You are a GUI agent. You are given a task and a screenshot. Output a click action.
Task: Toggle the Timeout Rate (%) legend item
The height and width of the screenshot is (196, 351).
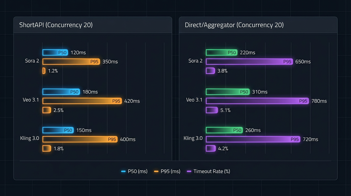[209, 171]
